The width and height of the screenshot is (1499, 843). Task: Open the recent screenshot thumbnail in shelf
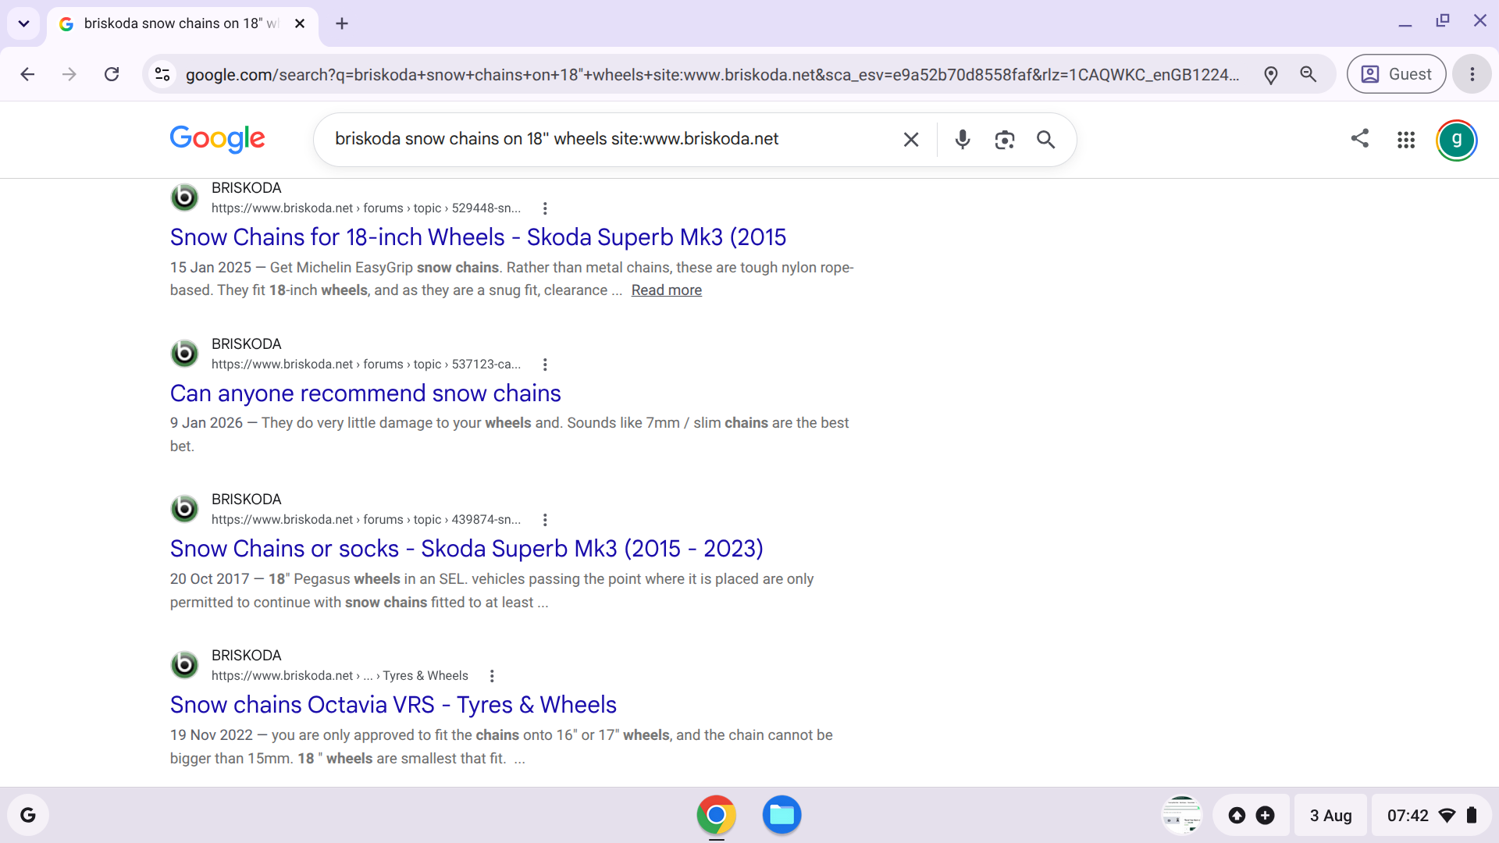[x=1182, y=815]
